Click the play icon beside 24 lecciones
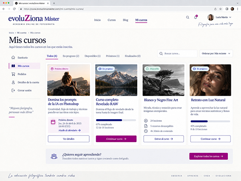 pos(146,121)
